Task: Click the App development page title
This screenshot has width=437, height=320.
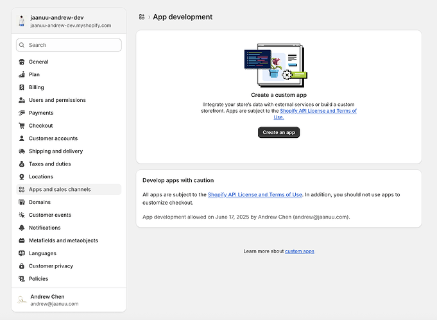Action: coord(182,17)
